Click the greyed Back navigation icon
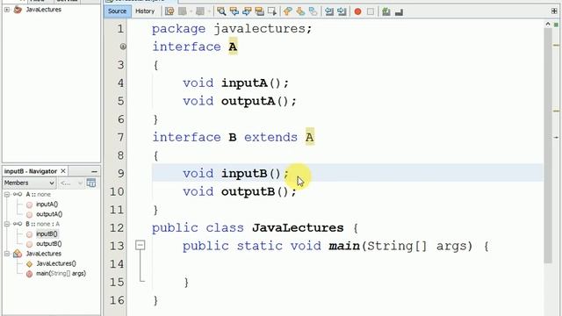Screen dimensions: 562x316 point(183,11)
